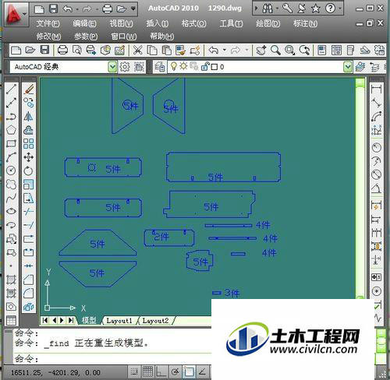
Task: Expand the search binoculars dropdown arrow
Action: 277,9
